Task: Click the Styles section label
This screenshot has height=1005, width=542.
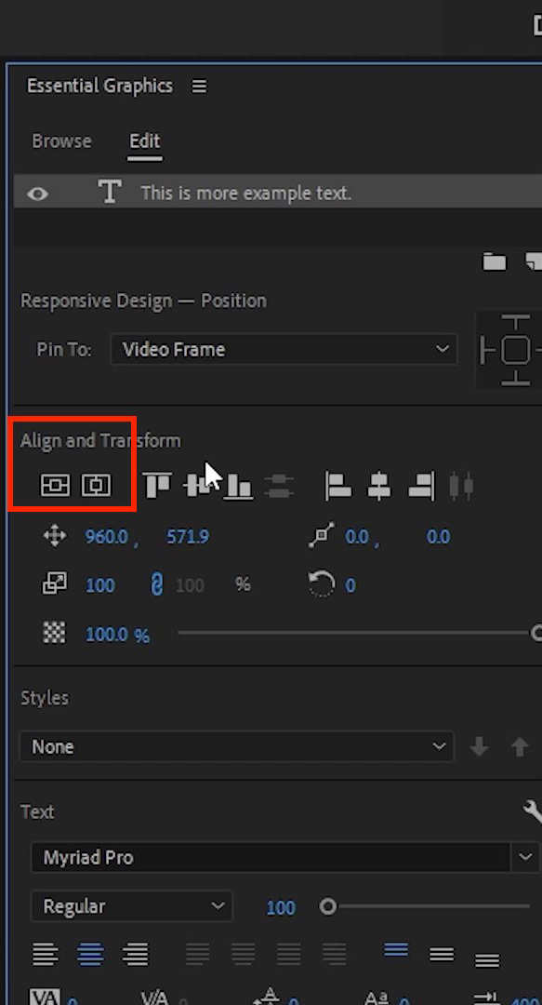Action: (45, 698)
